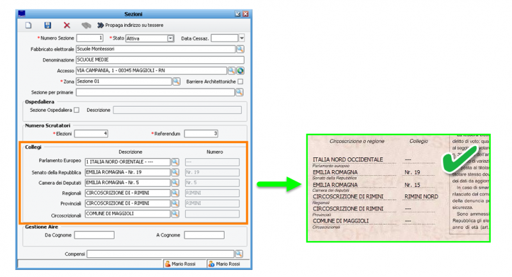Click the Fabbricato elettorale field
This screenshot has width=512, height=277.
[x=156, y=49]
